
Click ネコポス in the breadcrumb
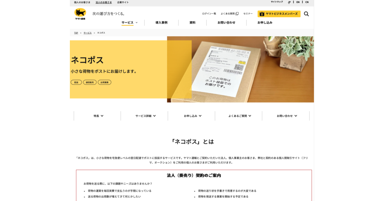pos(101,33)
